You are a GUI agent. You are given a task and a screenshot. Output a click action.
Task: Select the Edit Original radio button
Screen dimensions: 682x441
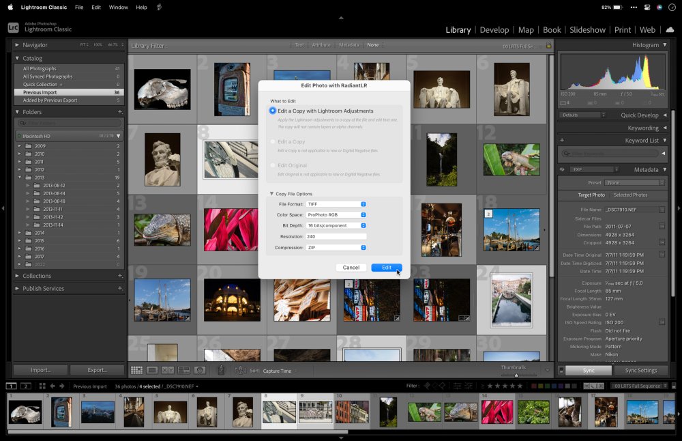(273, 165)
